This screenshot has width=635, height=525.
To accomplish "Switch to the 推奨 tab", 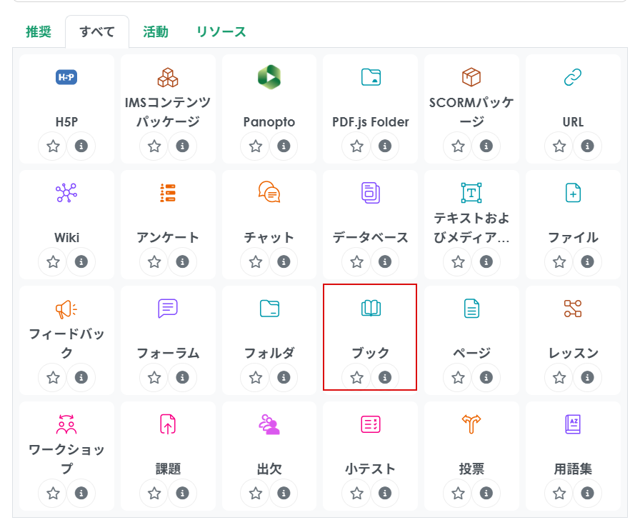I will pos(38,31).
